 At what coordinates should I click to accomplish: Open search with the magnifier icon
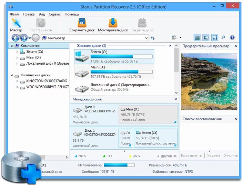pos(223,37)
